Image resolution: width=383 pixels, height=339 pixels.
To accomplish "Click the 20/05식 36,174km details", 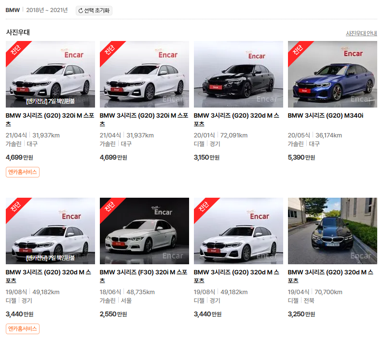I will coord(315,136).
